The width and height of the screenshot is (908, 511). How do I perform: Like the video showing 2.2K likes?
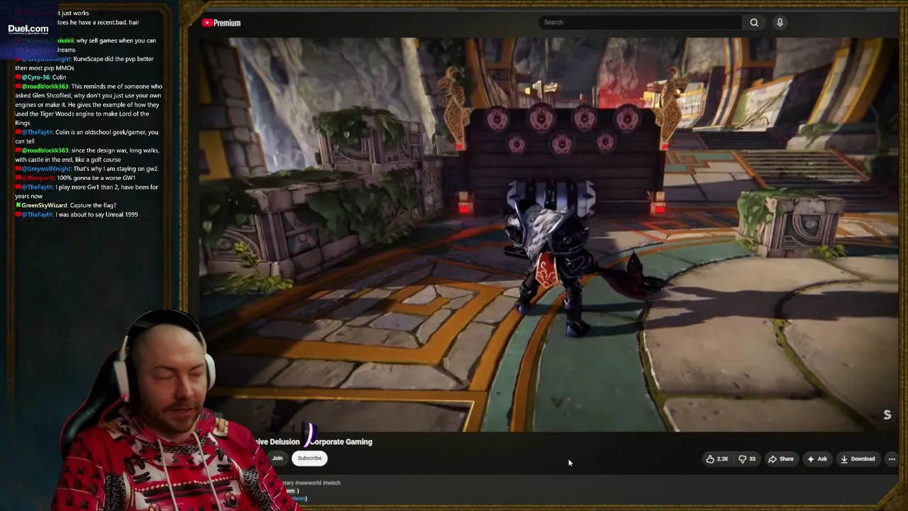(717, 459)
